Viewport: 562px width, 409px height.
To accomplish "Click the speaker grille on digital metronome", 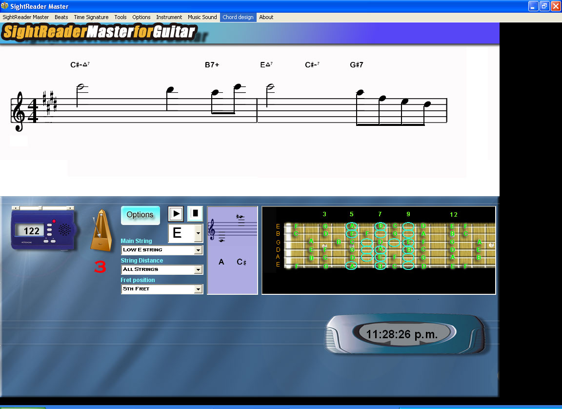I will [64, 229].
